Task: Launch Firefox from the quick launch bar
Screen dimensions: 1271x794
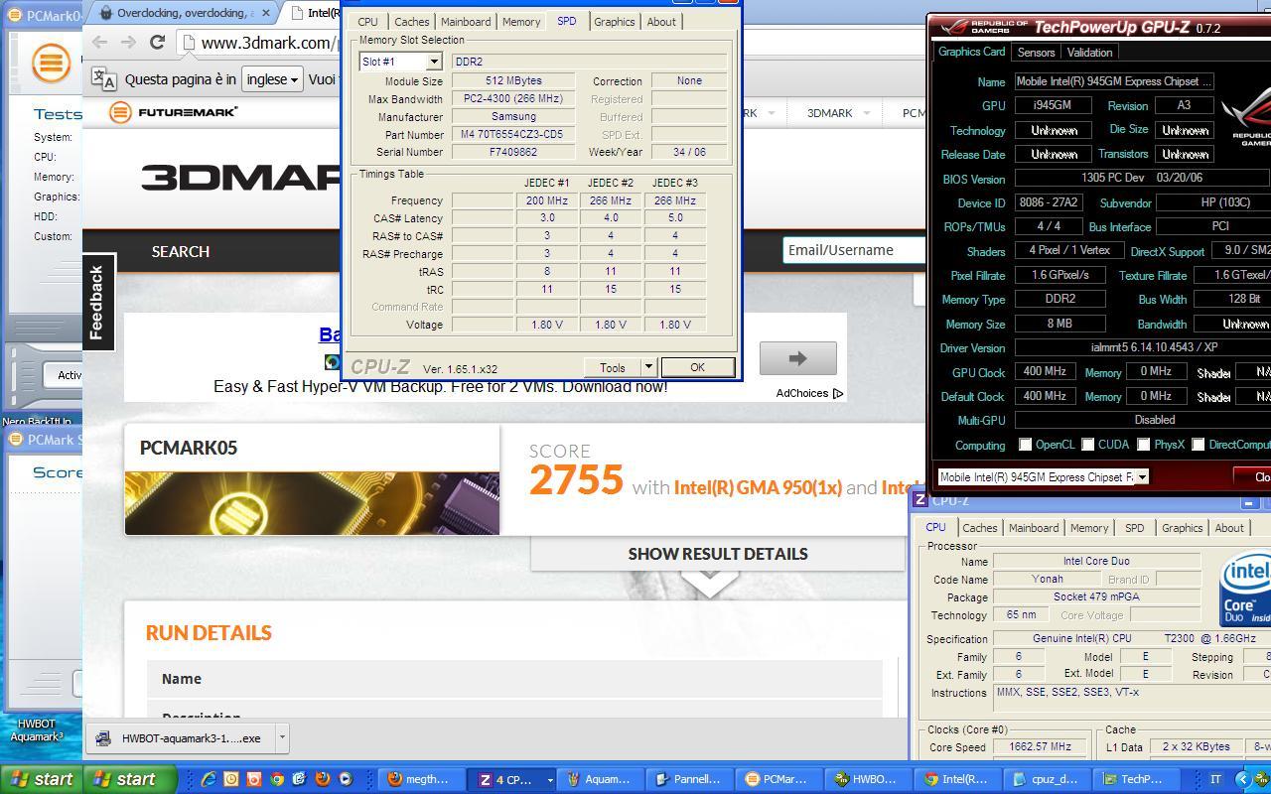Action: [323, 779]
